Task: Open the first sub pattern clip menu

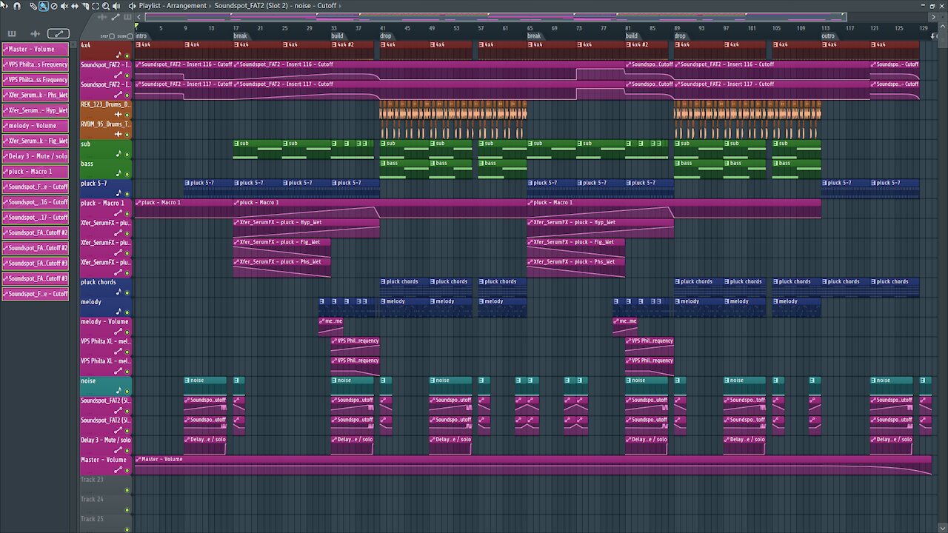Action: click(236, 144)
